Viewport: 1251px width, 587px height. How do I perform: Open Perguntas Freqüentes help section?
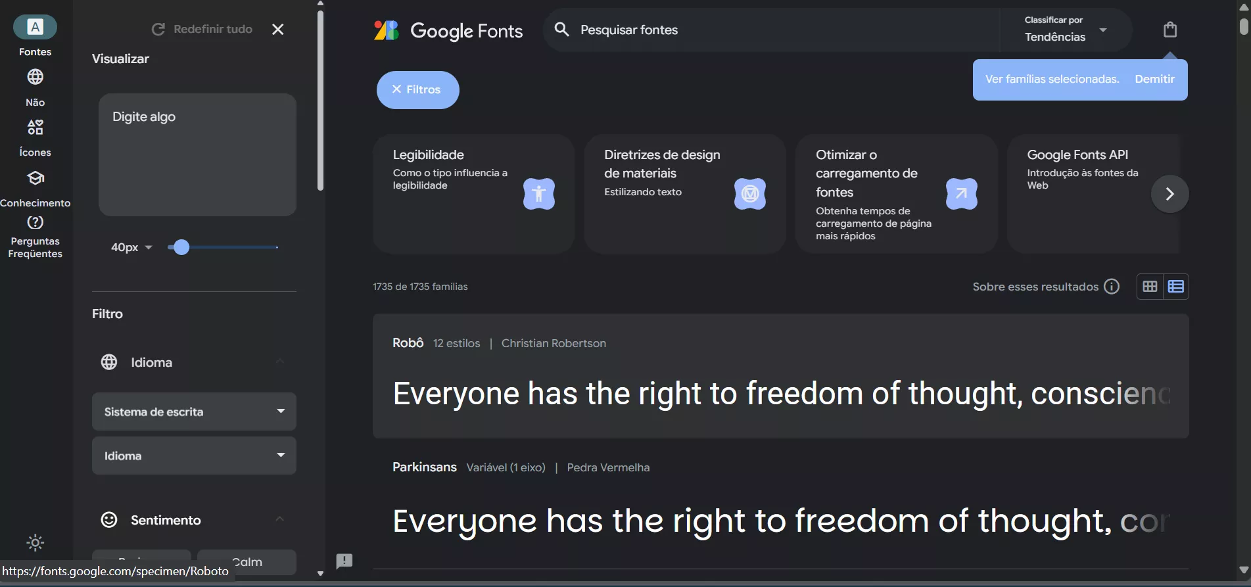tap(35, 237)
